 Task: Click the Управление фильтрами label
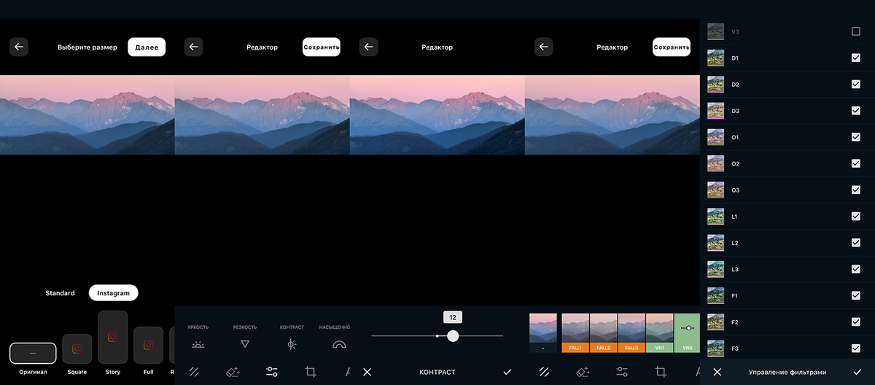787,372
